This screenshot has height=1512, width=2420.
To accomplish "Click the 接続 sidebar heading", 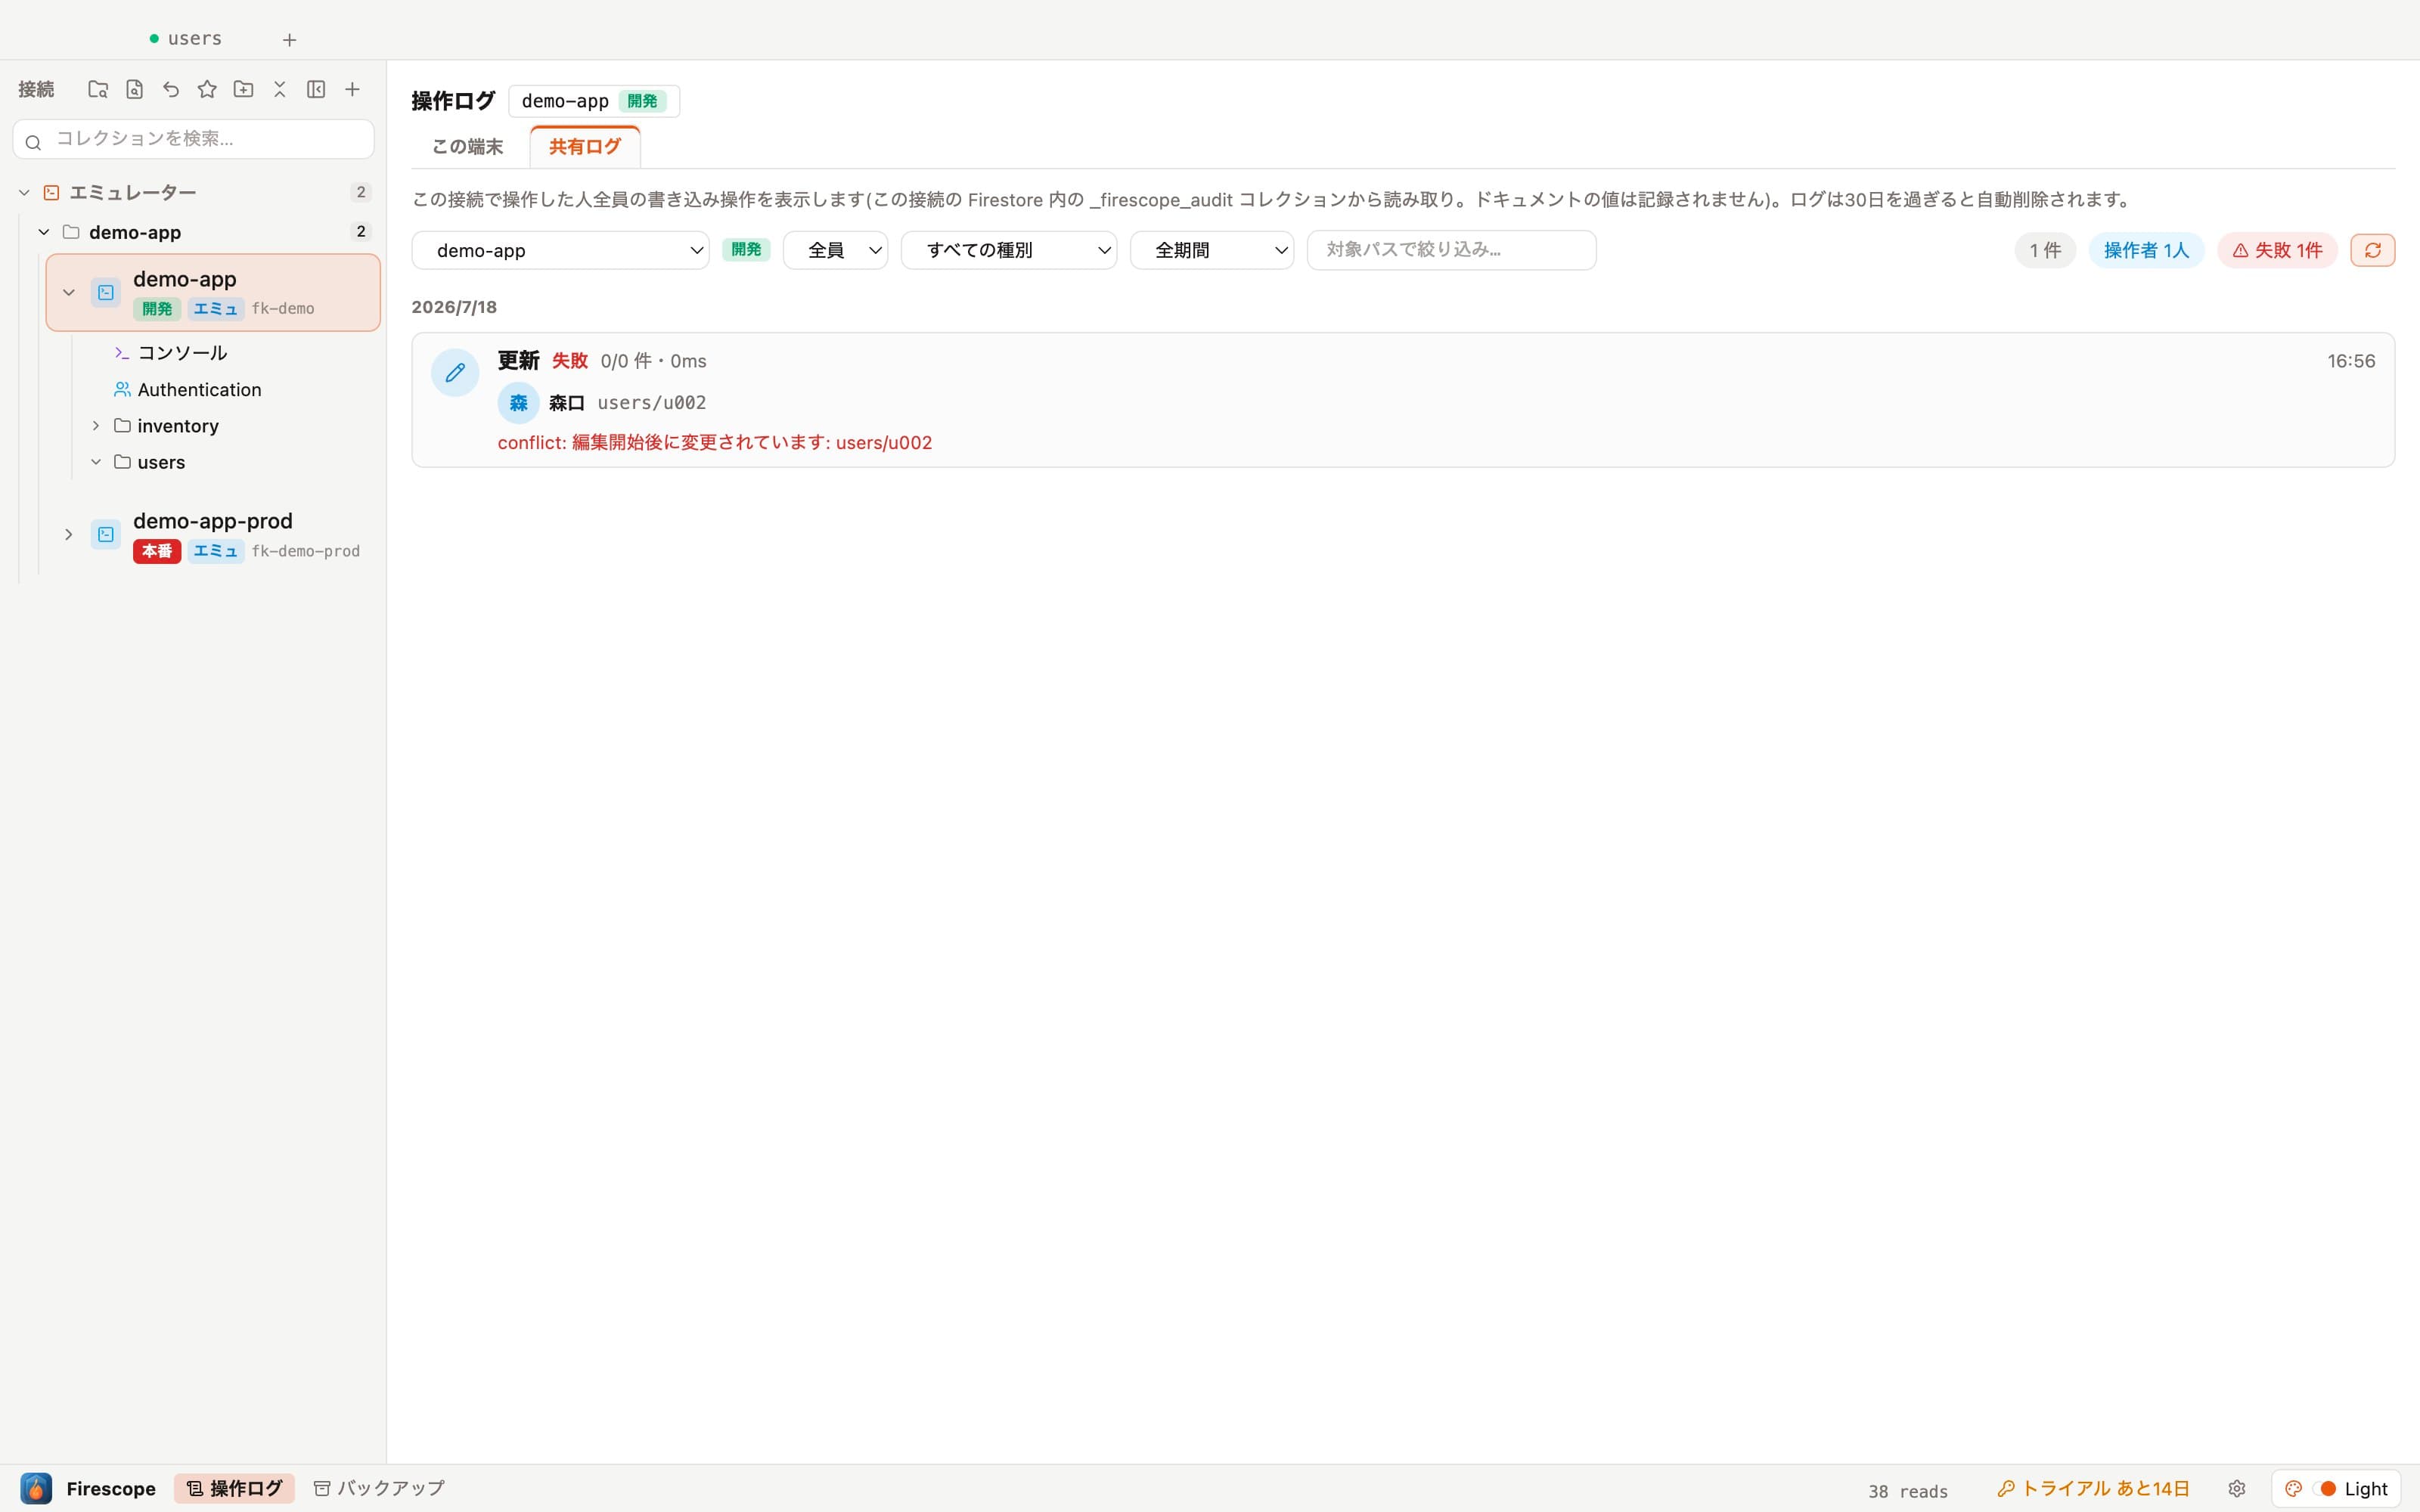I will (x=36, y=89).
